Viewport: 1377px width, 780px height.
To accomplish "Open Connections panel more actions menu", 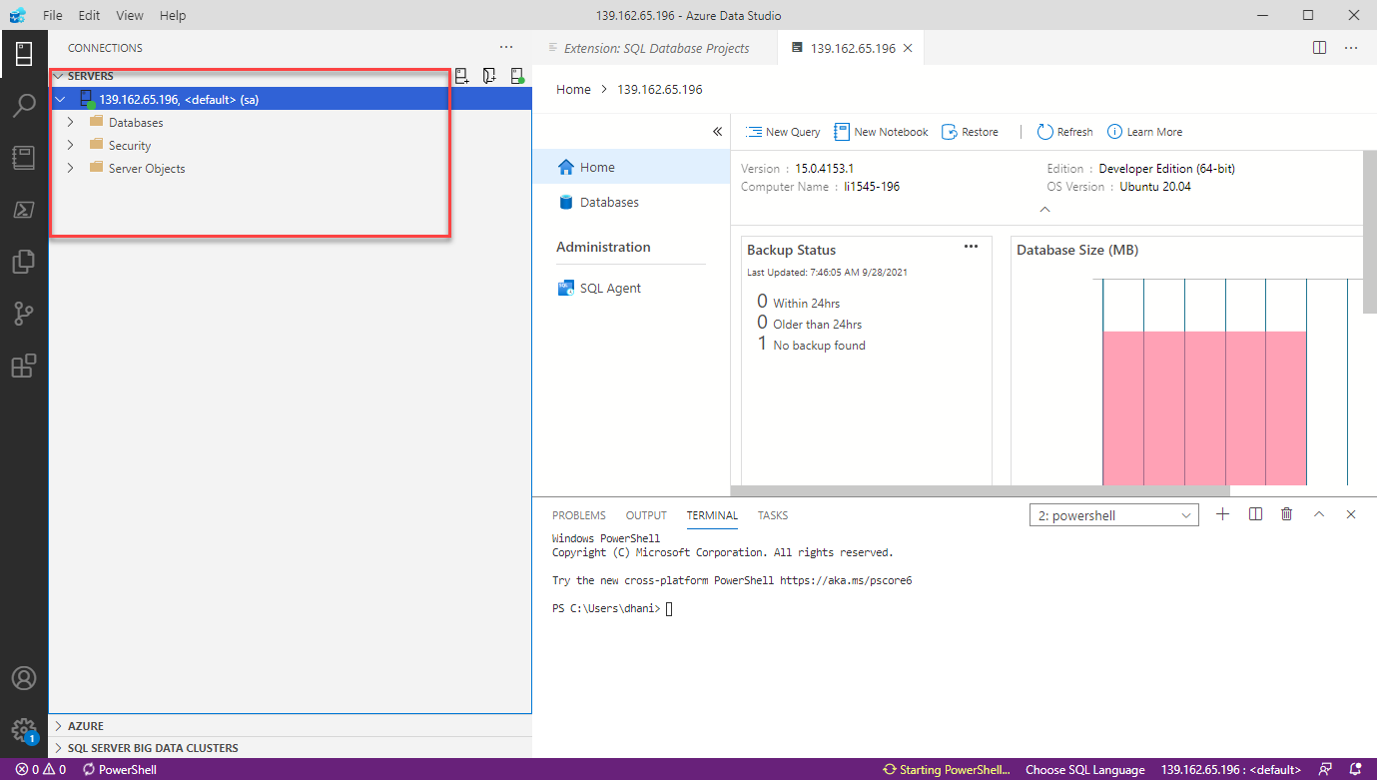I will [506, 47].
